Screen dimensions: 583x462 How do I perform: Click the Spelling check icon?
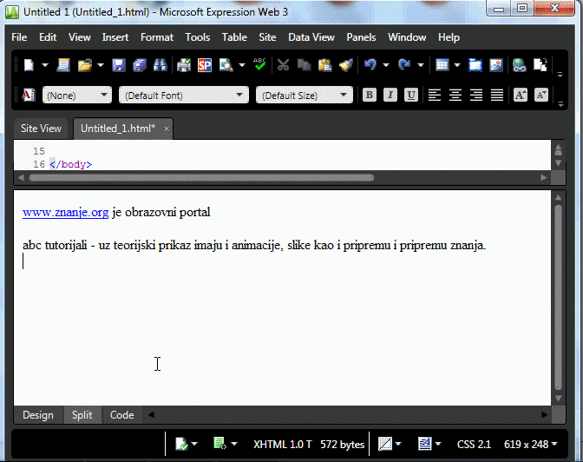(x=259, y=65)
